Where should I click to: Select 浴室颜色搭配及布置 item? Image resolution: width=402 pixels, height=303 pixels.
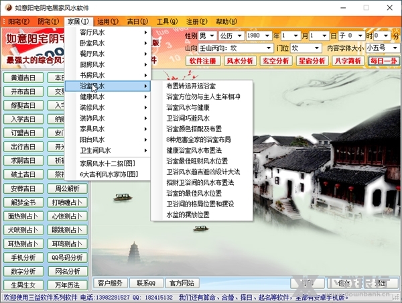click(202, 129)
